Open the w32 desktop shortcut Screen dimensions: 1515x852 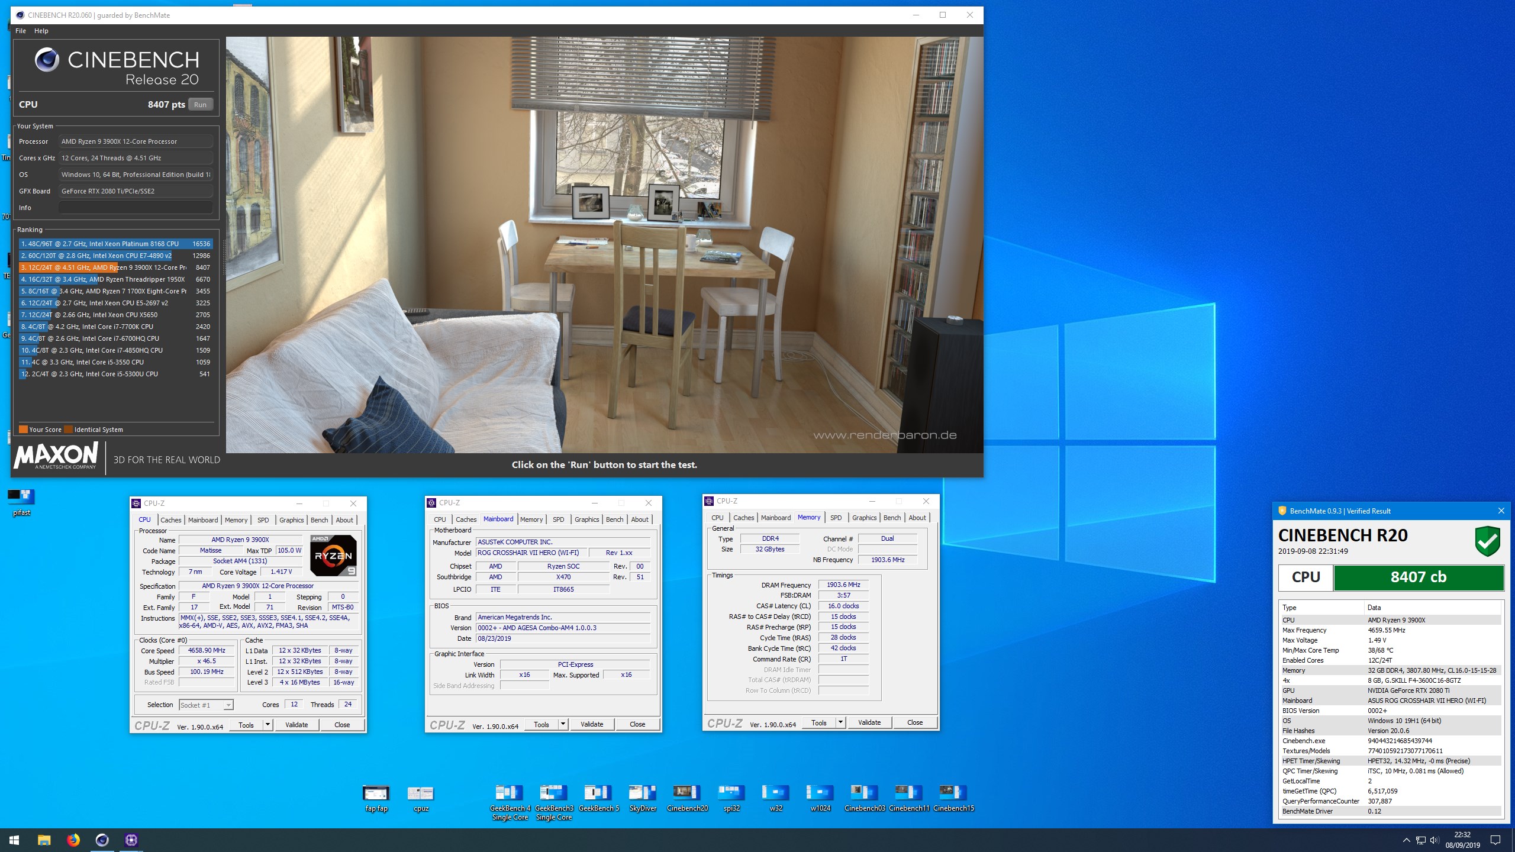776,798
